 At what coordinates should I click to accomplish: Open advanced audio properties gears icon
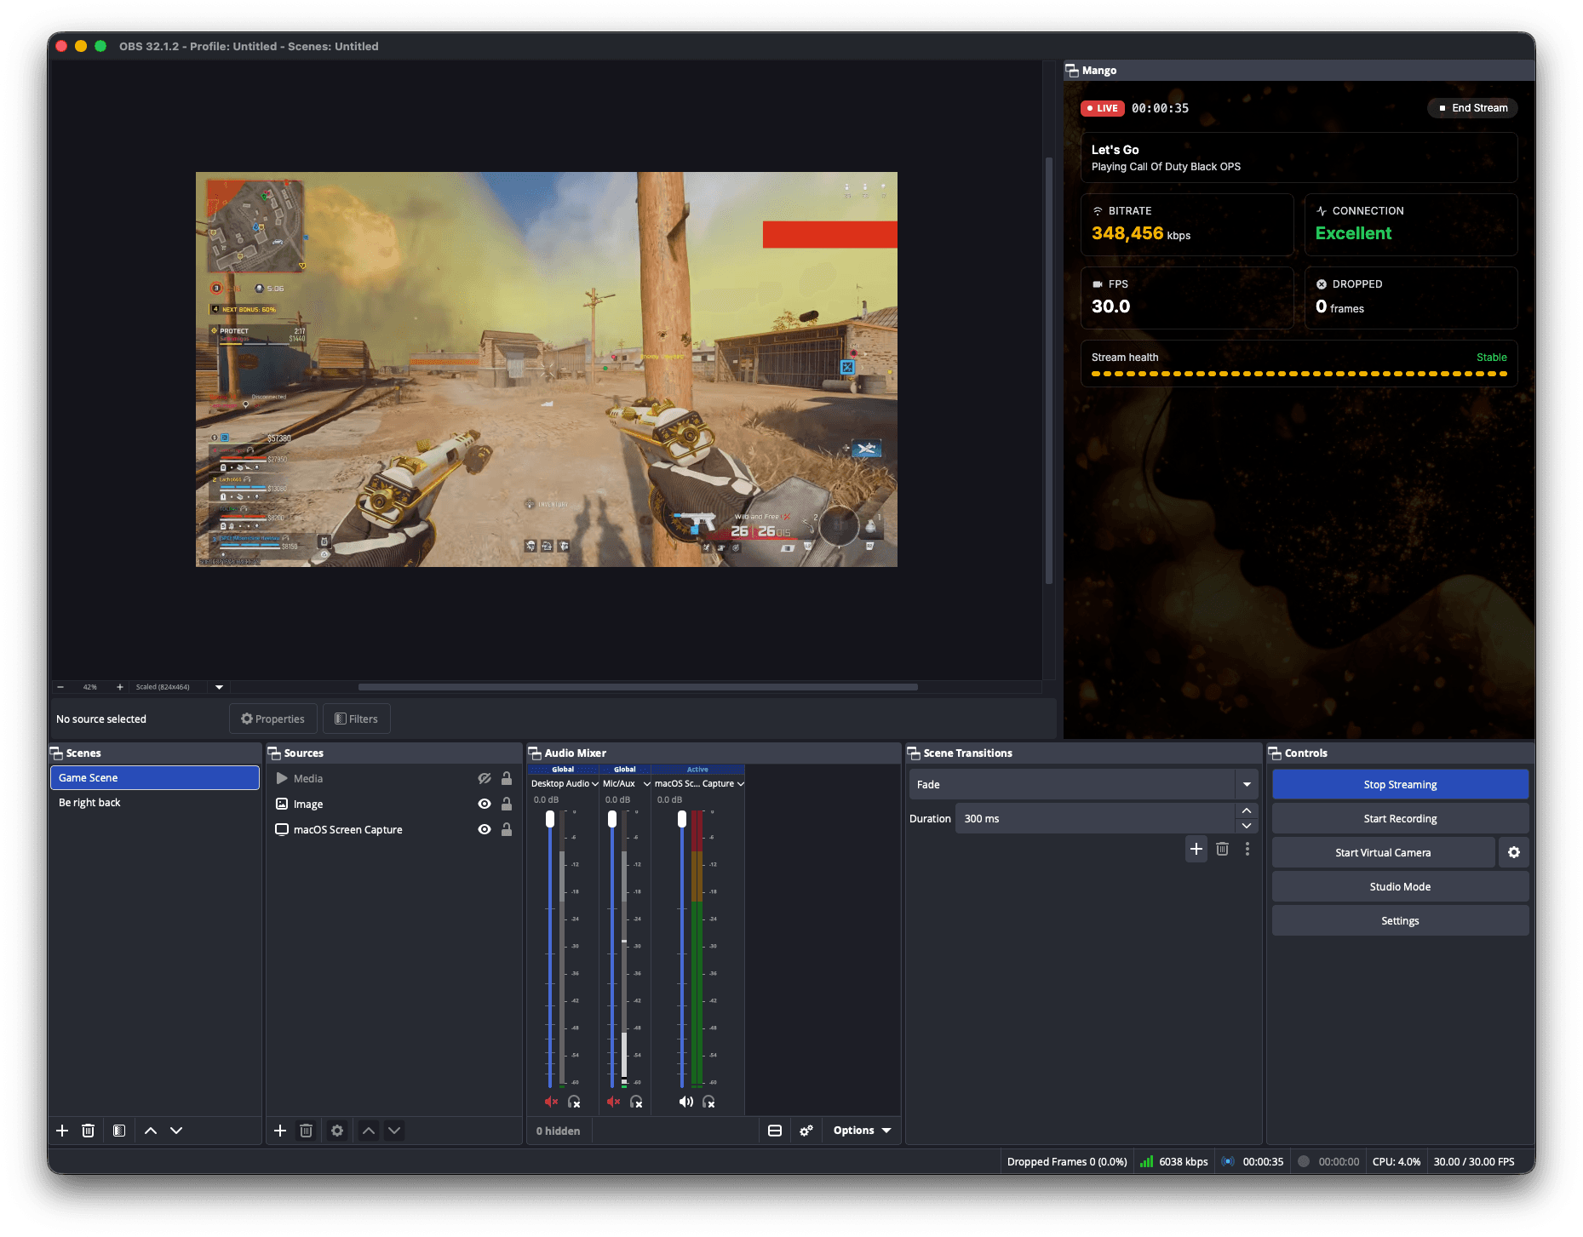coord(806,1131)
